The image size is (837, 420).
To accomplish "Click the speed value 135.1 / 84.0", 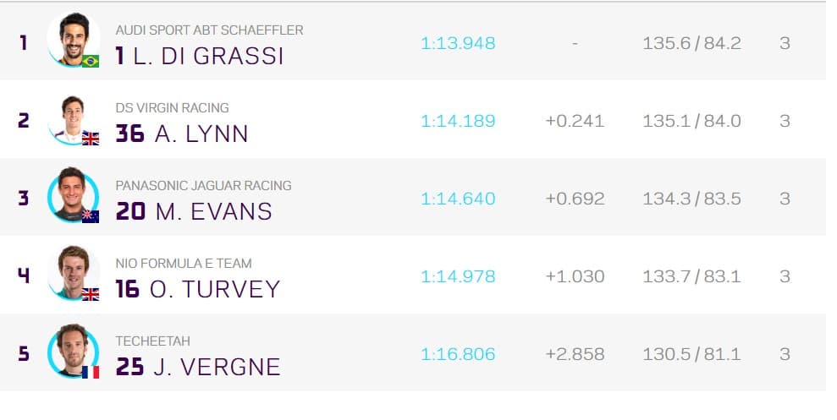I will tap(691, 121).
